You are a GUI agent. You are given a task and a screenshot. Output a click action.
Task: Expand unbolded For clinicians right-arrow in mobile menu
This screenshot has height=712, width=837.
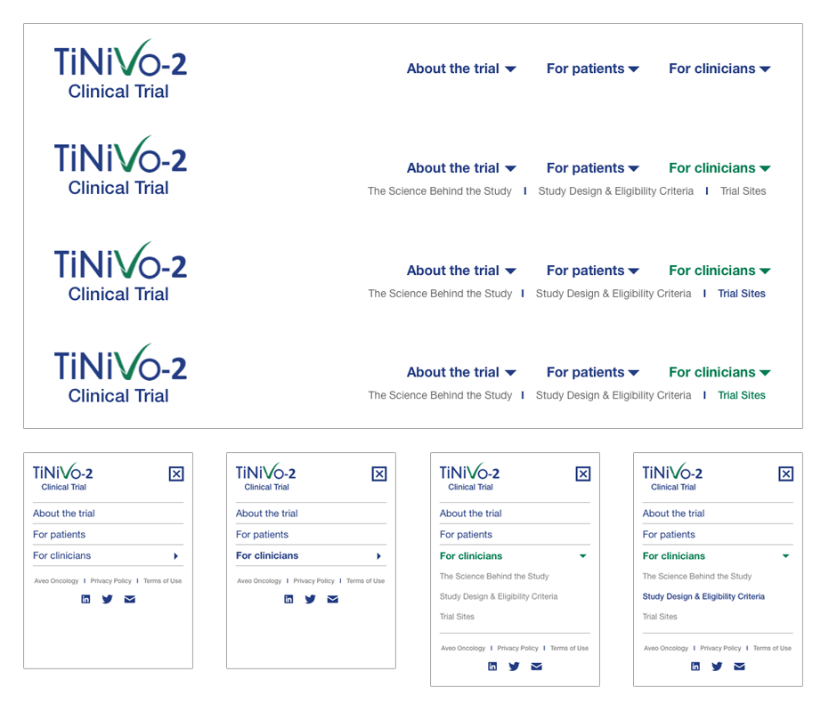175,556
